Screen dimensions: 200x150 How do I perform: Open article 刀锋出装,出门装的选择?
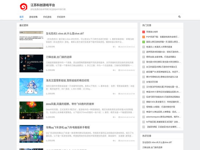pos(59,57)
